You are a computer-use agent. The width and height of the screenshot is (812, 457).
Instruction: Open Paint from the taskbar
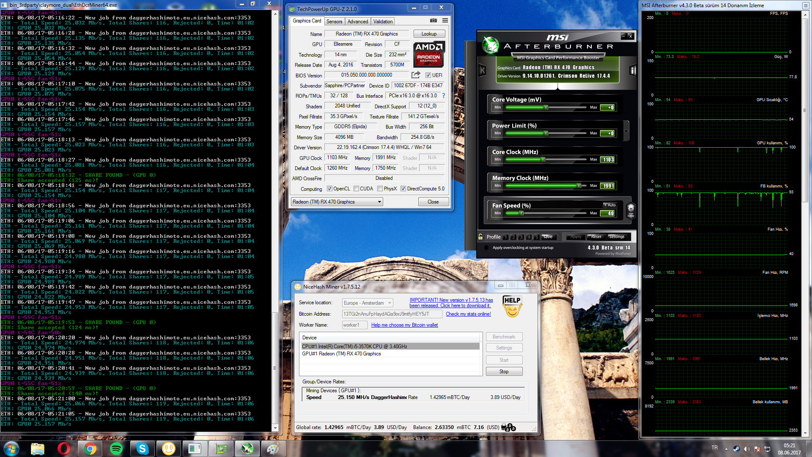274,449
